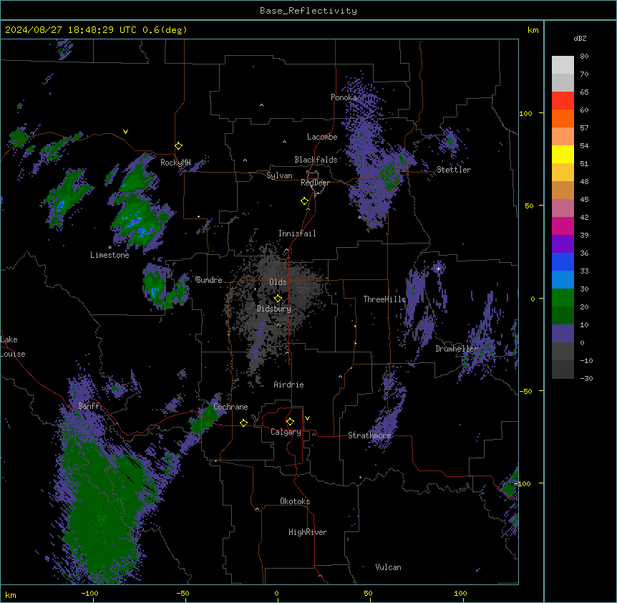Click the Okotoks label
This screenshot has height=603, width=617.
pyautogui.click(x=295, y=501)
